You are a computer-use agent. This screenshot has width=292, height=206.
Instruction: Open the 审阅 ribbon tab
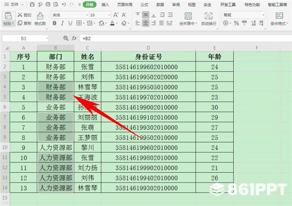(176, 5)
